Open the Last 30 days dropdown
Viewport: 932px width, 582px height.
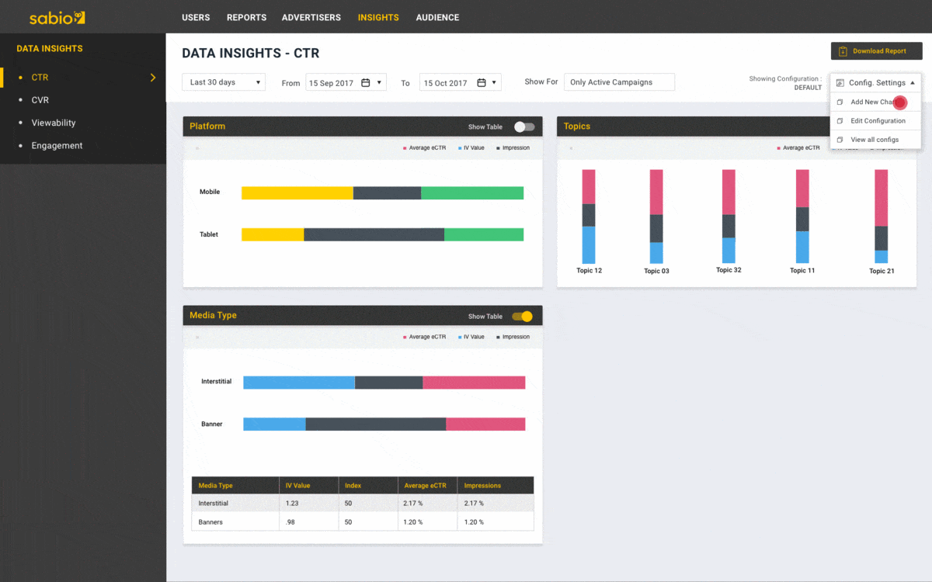pos(224,81)
